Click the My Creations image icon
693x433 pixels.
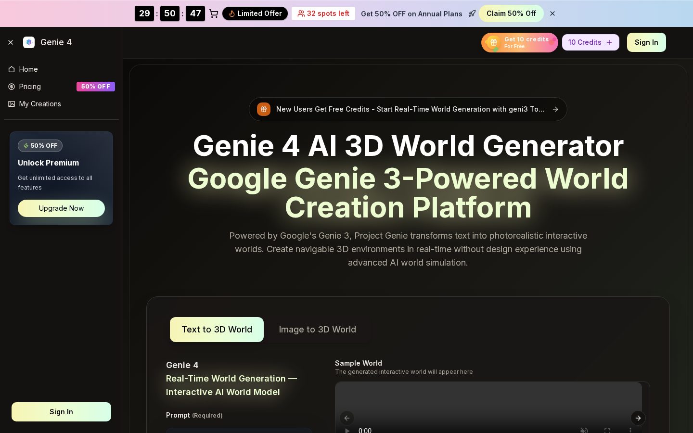(x=12, y=104)
